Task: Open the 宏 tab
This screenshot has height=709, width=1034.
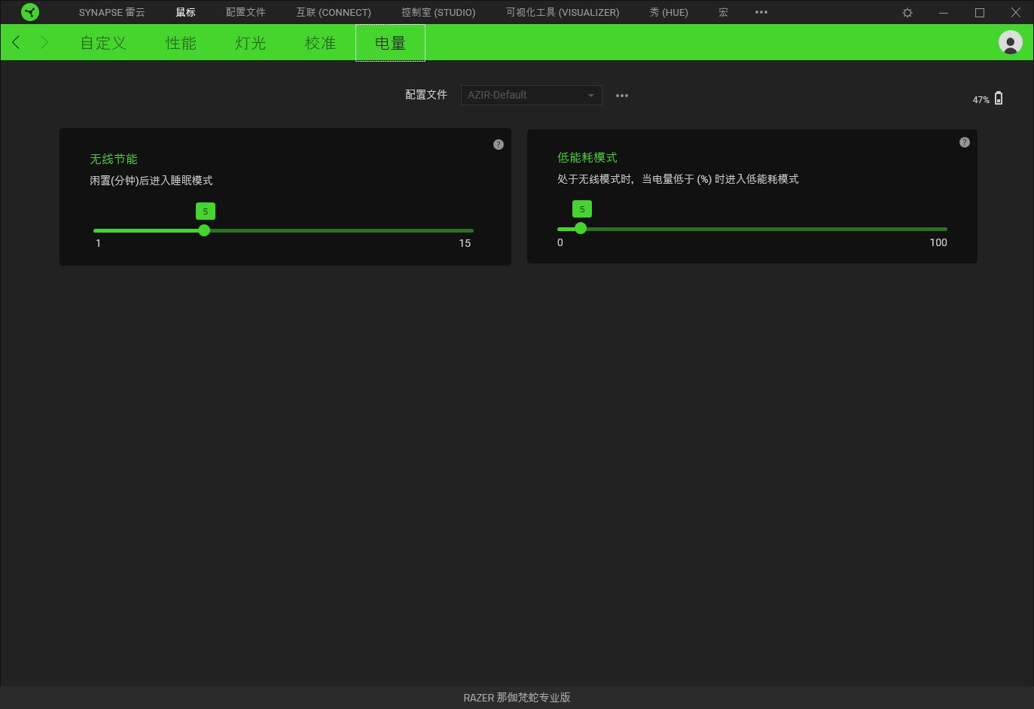Action: 723,12
